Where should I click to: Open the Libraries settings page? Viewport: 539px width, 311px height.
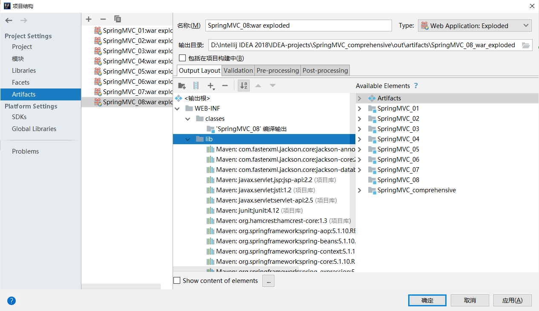click(24, 71)
